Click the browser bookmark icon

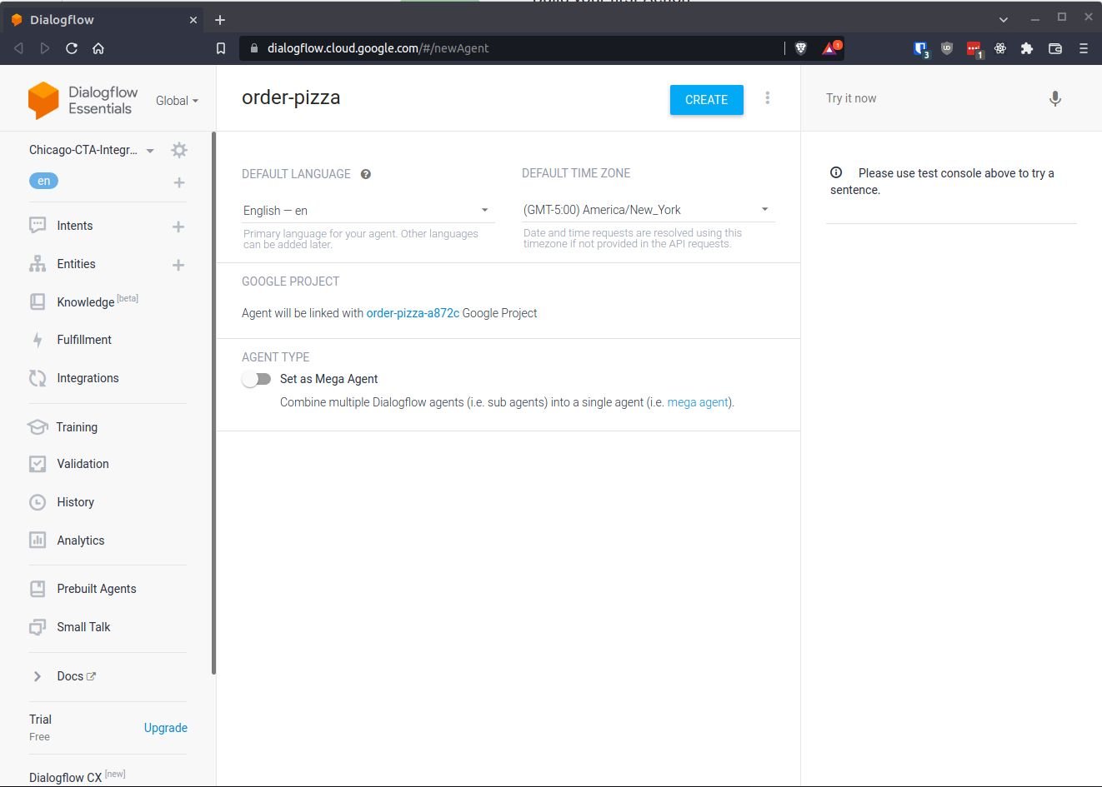coord(221,48)
